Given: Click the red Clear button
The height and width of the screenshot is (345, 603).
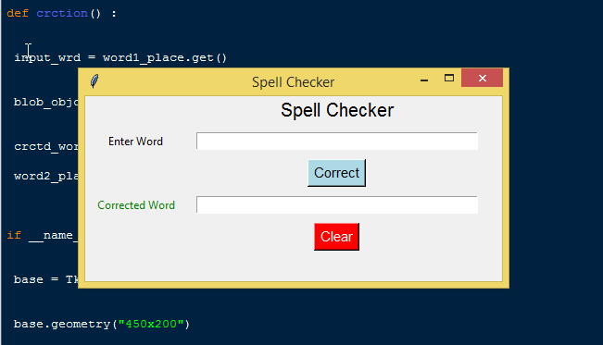Looking at the screenshot, I should (x=336, y=237).
